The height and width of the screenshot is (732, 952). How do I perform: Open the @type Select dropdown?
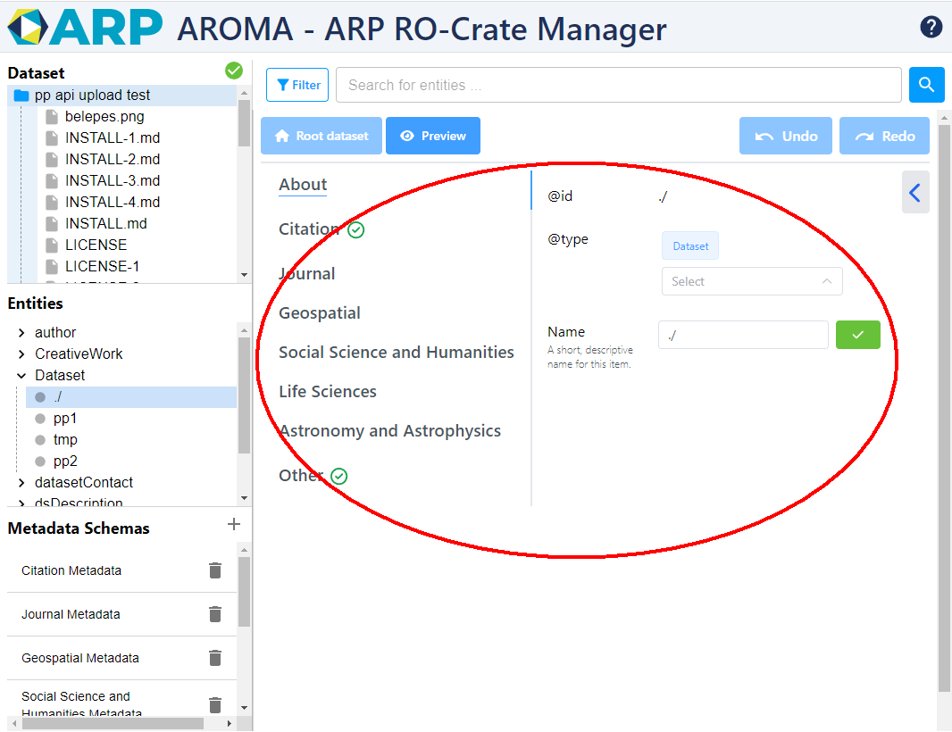pyautogui.click(x=752, y=281)
